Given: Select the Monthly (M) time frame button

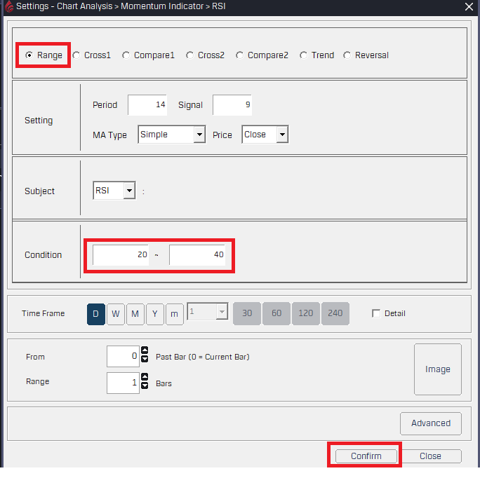Looking at the screenshot, I should 135,314.
